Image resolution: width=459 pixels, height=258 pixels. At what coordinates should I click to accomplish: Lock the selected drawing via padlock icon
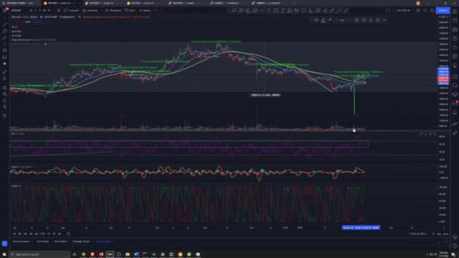pos(371,20)
